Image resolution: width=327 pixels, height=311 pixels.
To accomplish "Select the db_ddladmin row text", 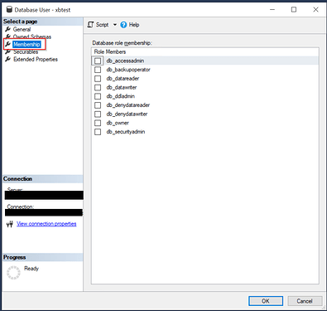I will point(121,96).
